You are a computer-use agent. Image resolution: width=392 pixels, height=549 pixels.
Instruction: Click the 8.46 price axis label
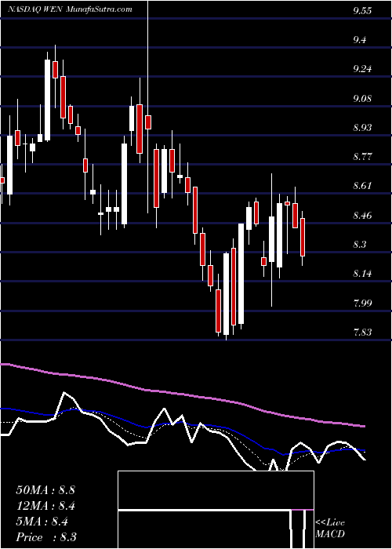(x=362, y=216)
